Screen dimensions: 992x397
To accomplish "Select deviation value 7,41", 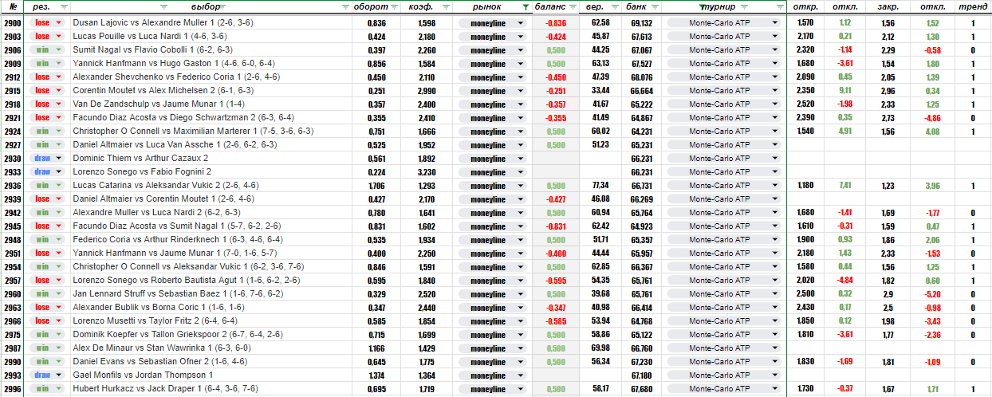I will (845, 186).
